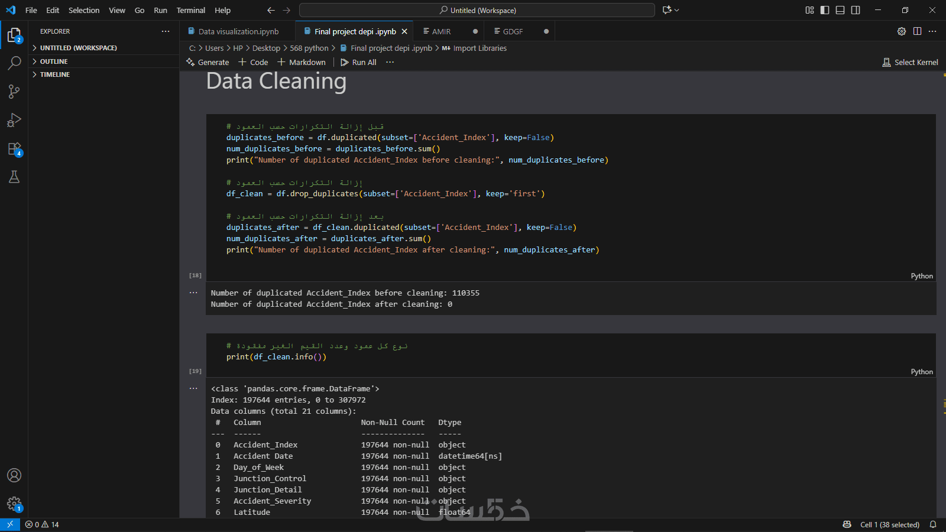
Task: Open the Accounts menu icon
Action: coord(14,475)
